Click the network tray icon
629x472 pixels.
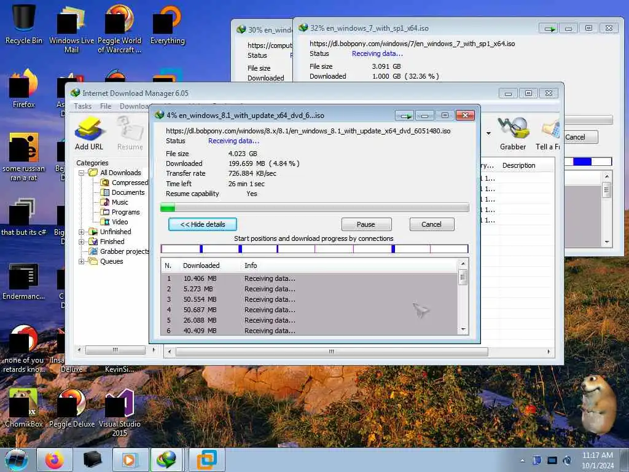point(552,460)
